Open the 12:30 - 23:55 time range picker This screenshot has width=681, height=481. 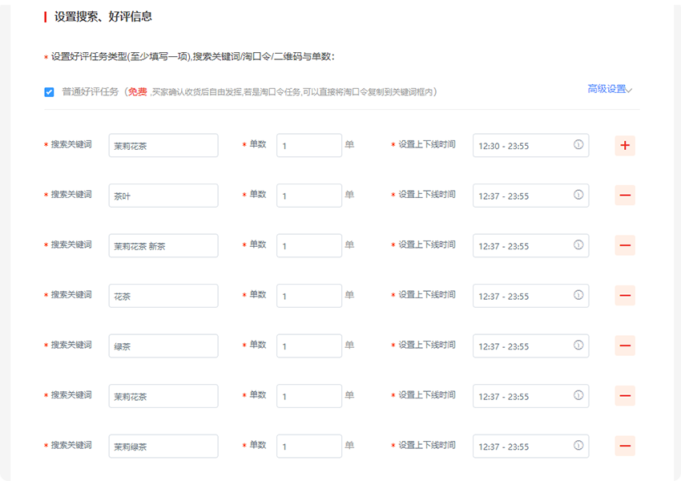click(521, 146)
